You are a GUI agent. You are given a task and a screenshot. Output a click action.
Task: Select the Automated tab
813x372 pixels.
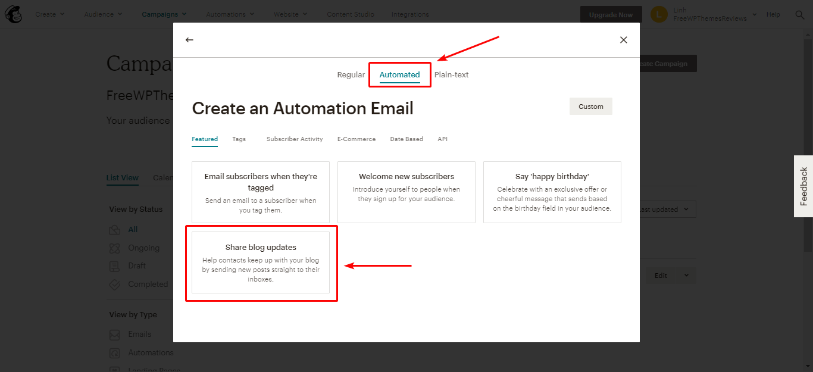point(400,75)
